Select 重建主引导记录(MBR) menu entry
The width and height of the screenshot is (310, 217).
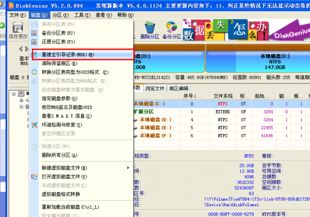pos(83,54)
